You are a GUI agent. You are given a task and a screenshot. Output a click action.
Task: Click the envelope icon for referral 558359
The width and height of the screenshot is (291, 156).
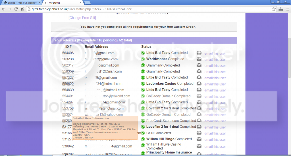(x=199, y=71)
